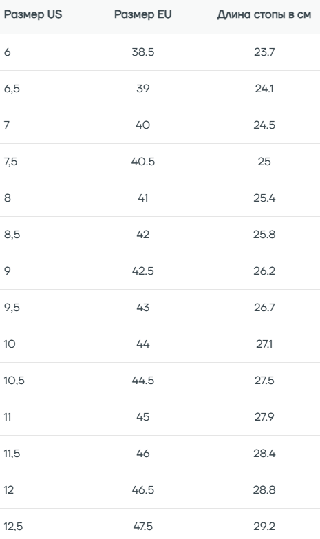The width and height of the screenshot is (320, 539).
Task: Select the EU size 42 cell
Action: 143,235
